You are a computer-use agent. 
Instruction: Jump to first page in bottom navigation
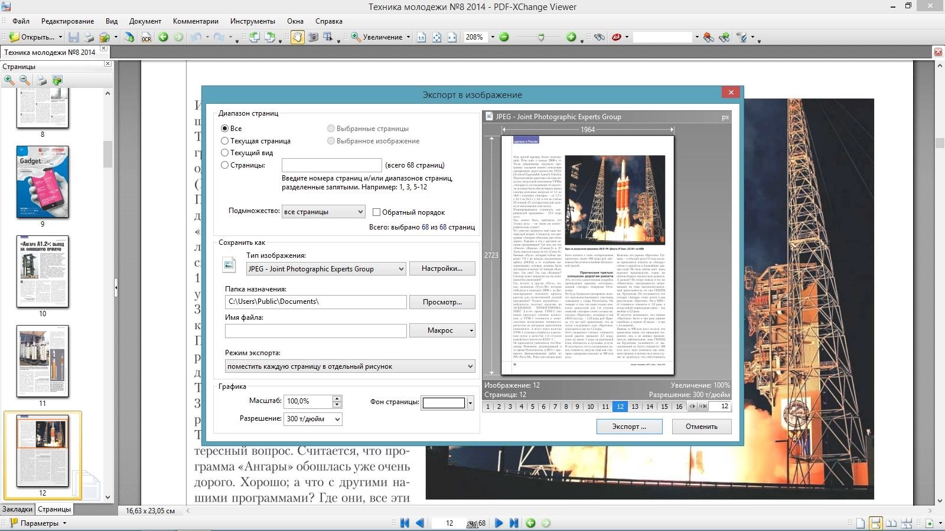(405, 523)
